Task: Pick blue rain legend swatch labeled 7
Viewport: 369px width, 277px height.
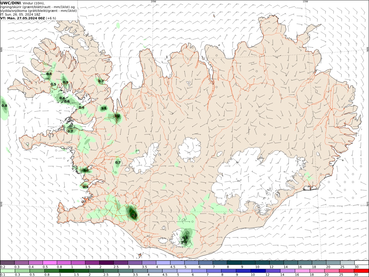Action: (214, 271)
